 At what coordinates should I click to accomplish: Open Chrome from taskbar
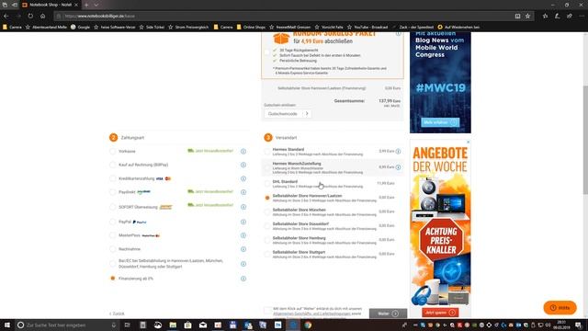click(x=308, y=325)
